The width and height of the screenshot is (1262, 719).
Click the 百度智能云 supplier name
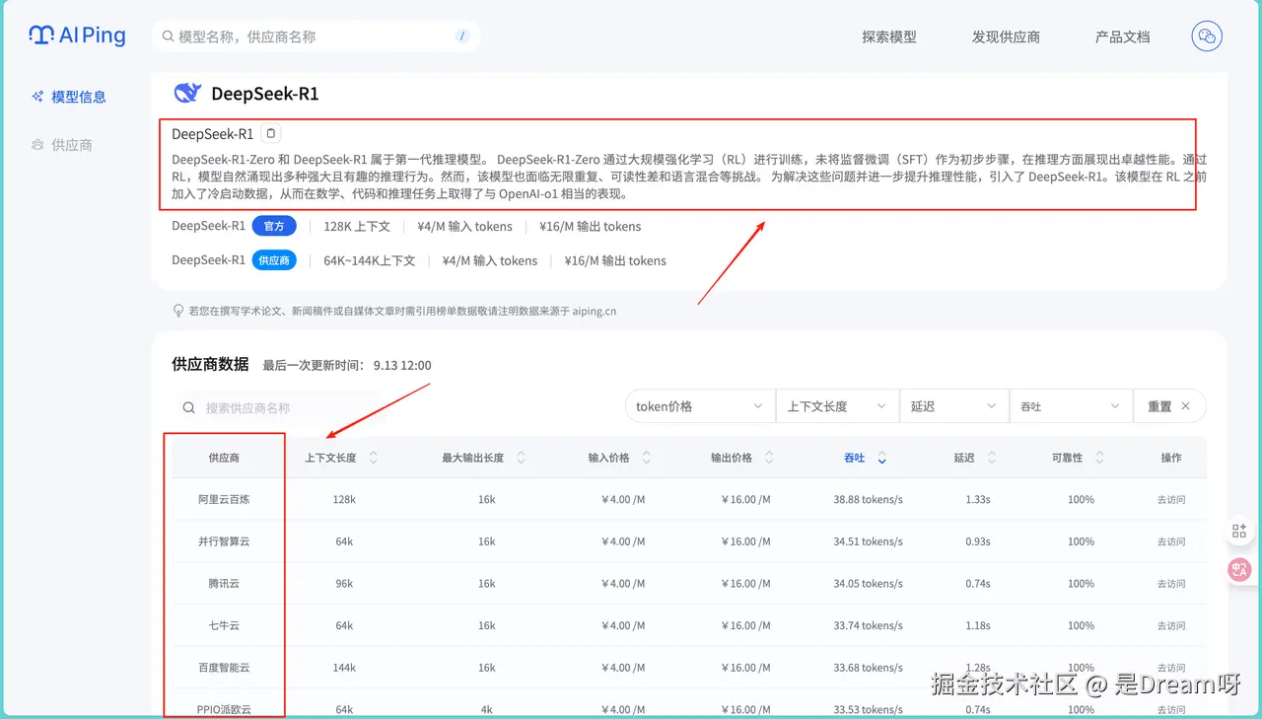pyautogui.click(x=224, y=668)
